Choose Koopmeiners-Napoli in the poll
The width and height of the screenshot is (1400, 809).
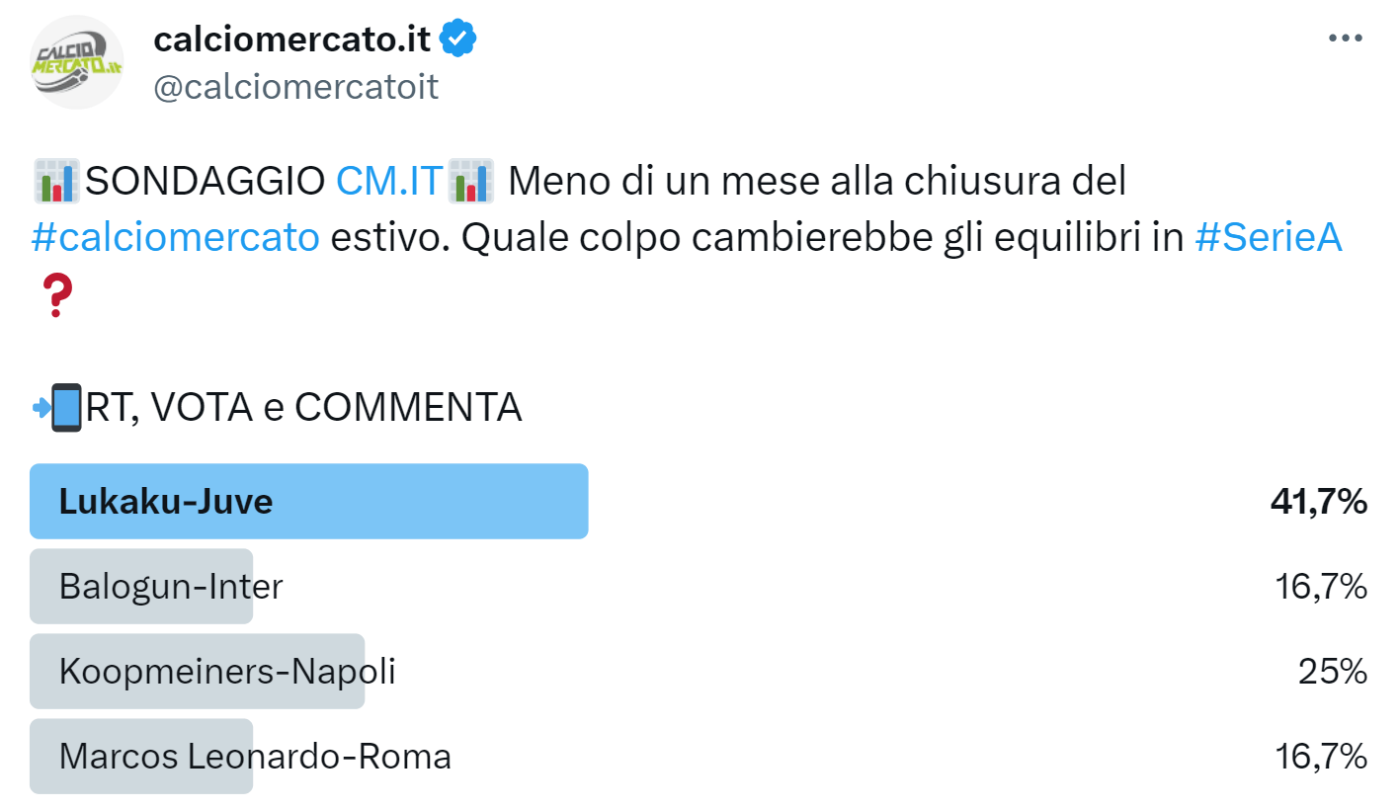pyautogui.click(x=198, y=672)
